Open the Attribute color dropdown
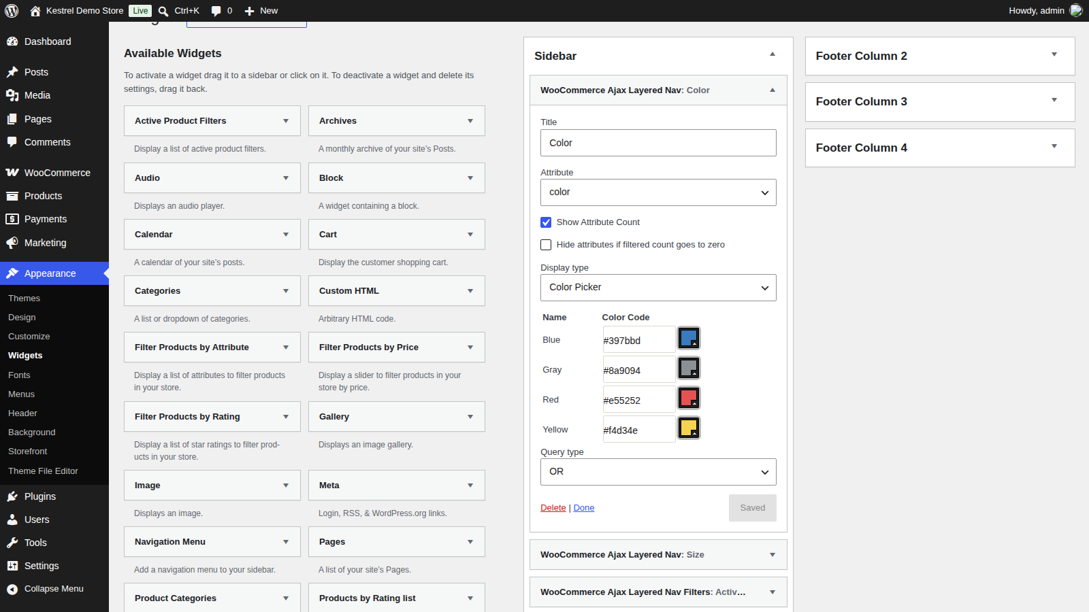Screen dimensions: 1089x612 (x=658, y=192)
